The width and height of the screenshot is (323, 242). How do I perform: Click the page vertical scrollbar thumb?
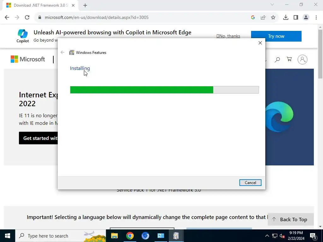320,54
